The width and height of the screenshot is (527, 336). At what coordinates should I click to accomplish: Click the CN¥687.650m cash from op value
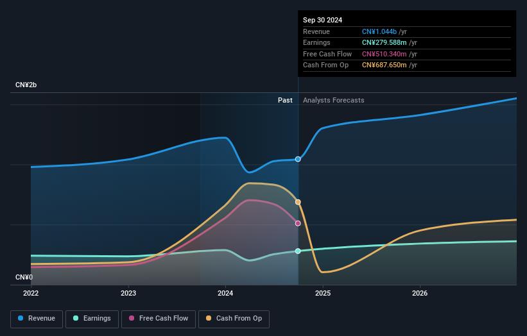pos(384,65)
